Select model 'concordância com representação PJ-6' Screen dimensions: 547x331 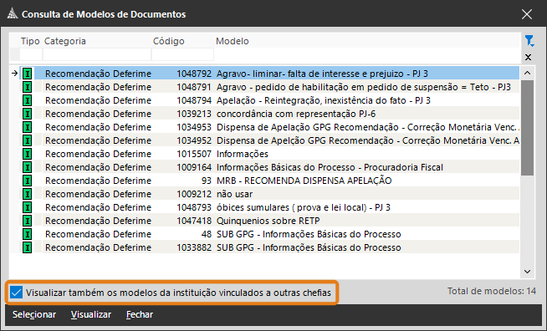296,114
